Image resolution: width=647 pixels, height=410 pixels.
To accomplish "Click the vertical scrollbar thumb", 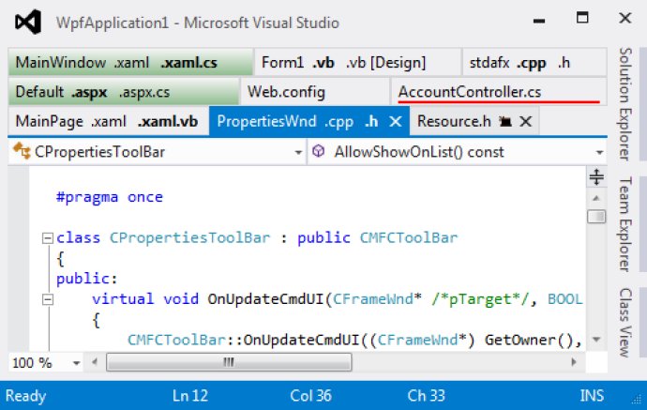I will (596, 217).
